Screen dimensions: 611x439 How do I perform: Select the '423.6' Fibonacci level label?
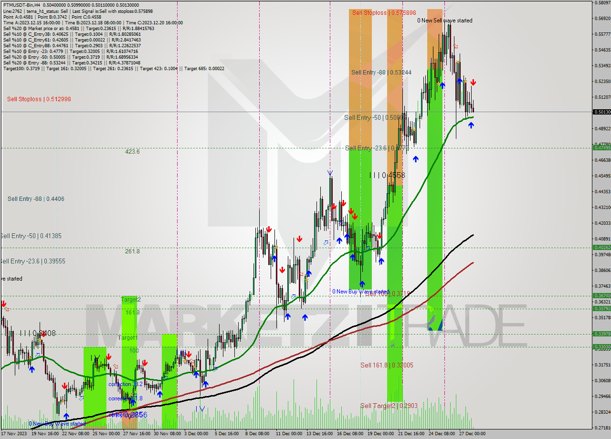(x=132, y=152)
